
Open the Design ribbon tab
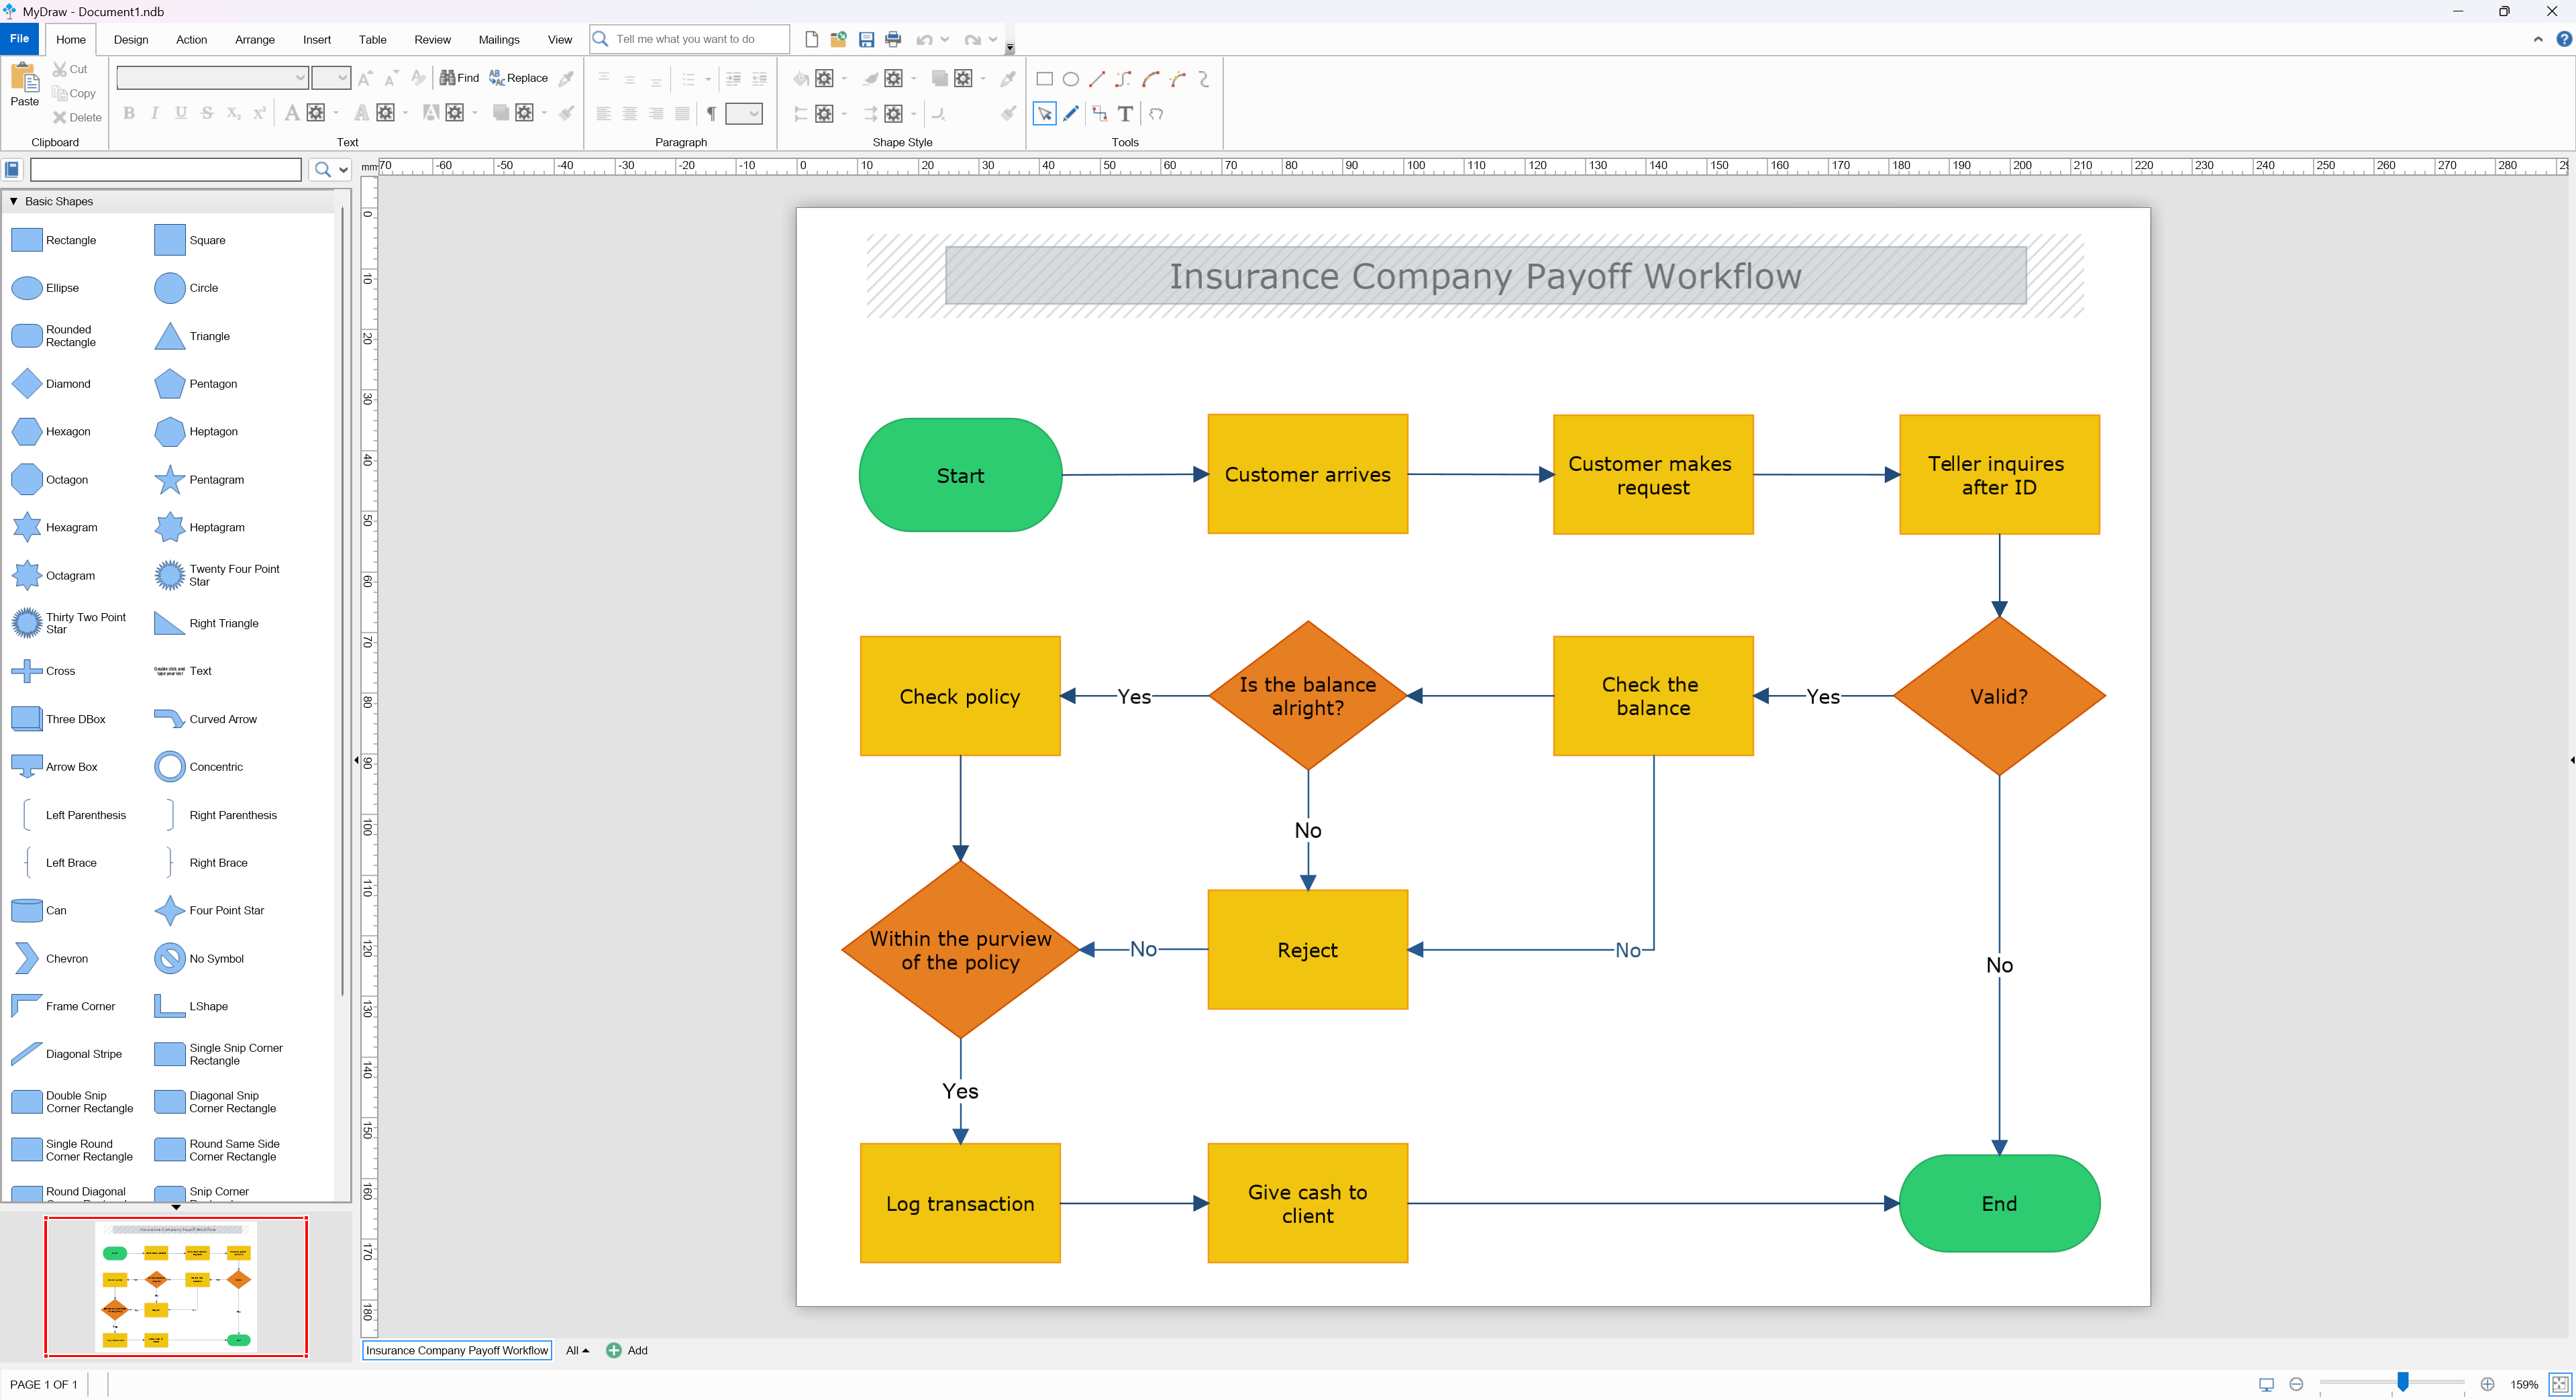click(130, 40)
